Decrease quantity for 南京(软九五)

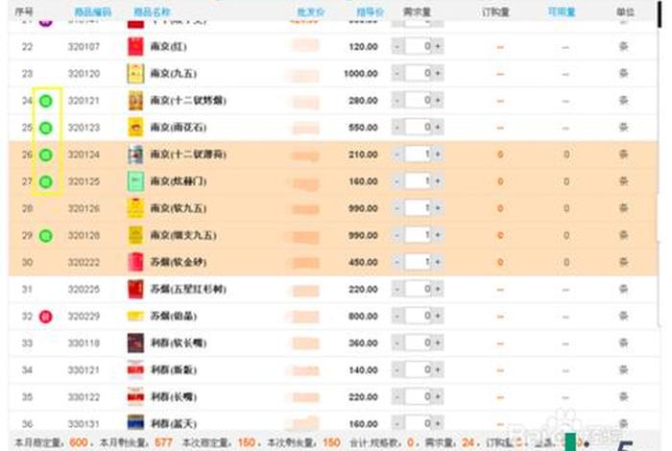(x=397, y=208)
